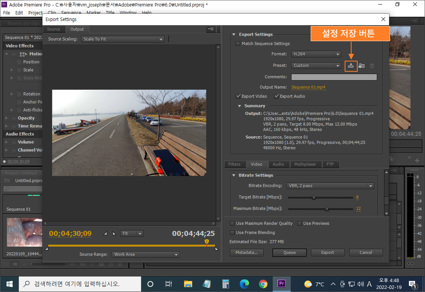
Task: Click the Maximum Bitrate slider handle
Action: click(327, 209)
